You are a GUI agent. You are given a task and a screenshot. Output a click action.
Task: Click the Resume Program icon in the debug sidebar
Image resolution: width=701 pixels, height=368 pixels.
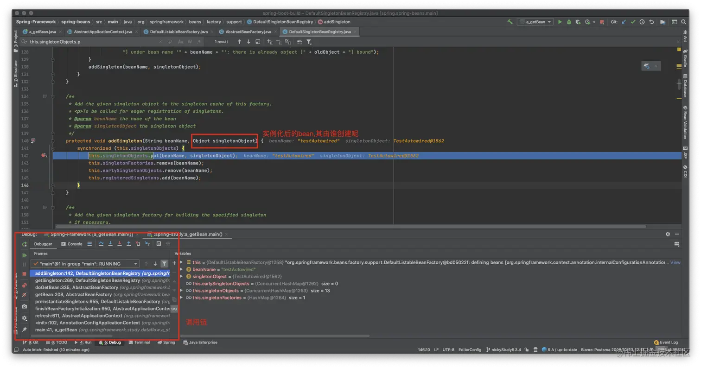point(25,255)
